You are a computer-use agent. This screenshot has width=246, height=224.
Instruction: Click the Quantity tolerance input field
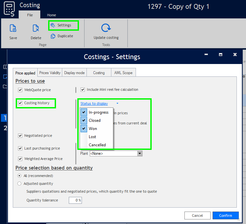(75, 200)
